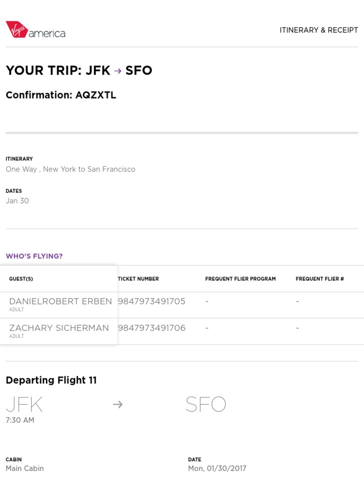Select guest DANIELROBERT ERBEN row
This screenshot has width=364, height=486.
point(61,301)
